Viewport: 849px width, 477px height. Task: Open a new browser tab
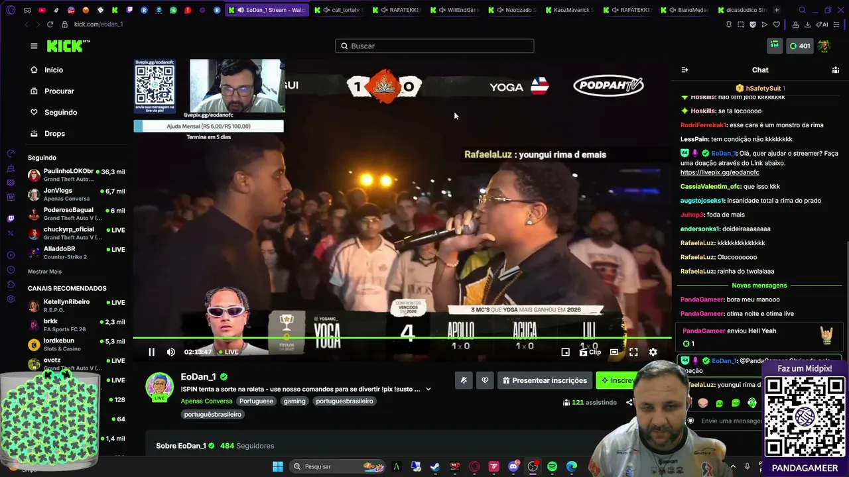coord(777,10)
